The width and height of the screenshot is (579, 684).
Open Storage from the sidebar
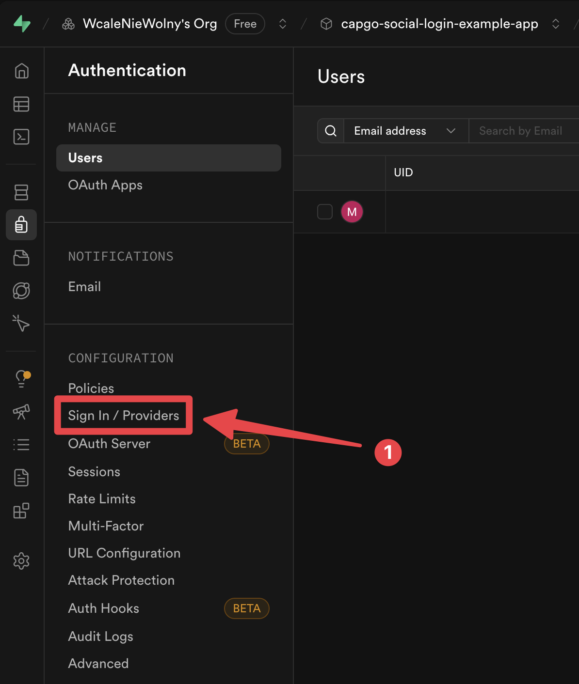[21, 258]
